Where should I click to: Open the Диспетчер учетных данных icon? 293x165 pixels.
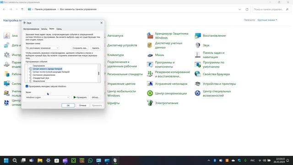point(150,45)
